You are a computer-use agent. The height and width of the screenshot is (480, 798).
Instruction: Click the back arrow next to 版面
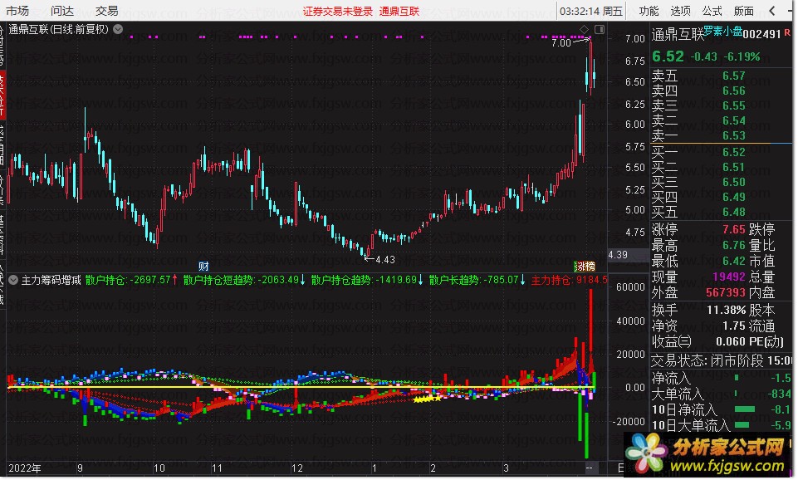pos(772,11)
